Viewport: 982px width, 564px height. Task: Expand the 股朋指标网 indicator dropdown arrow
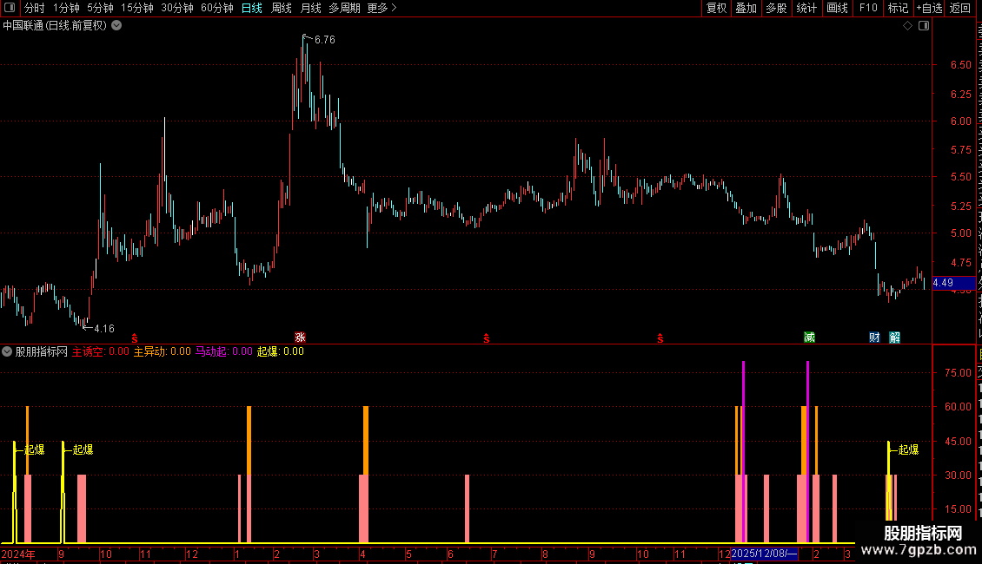[x=7, y=351]
